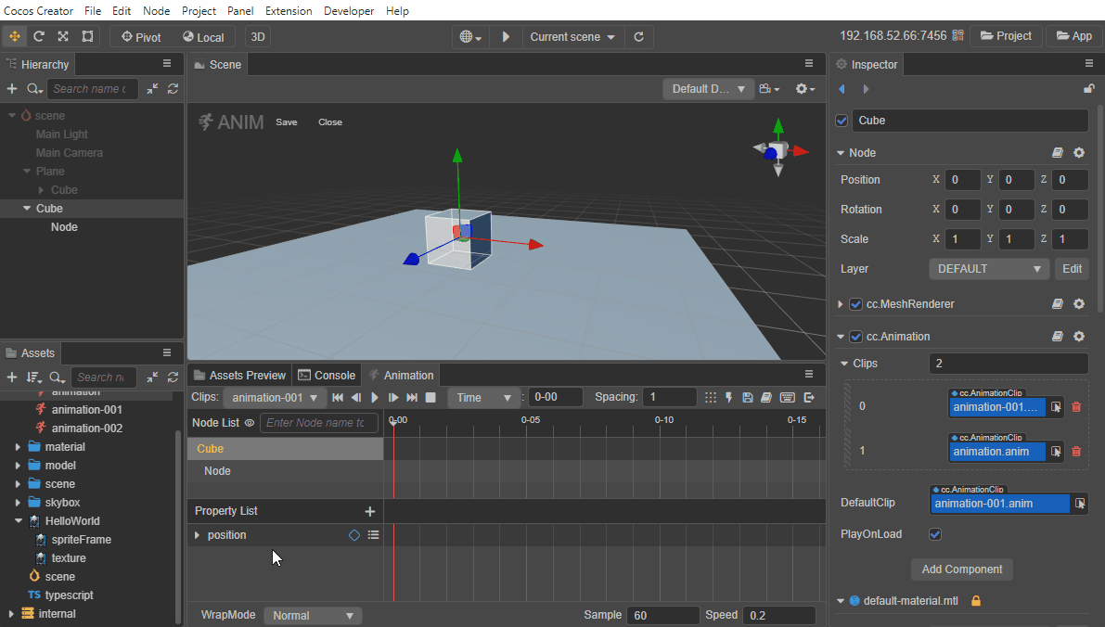Switch to the Assets Preview tab
This screenshot has height=627, width=1105.
[239, 375]
